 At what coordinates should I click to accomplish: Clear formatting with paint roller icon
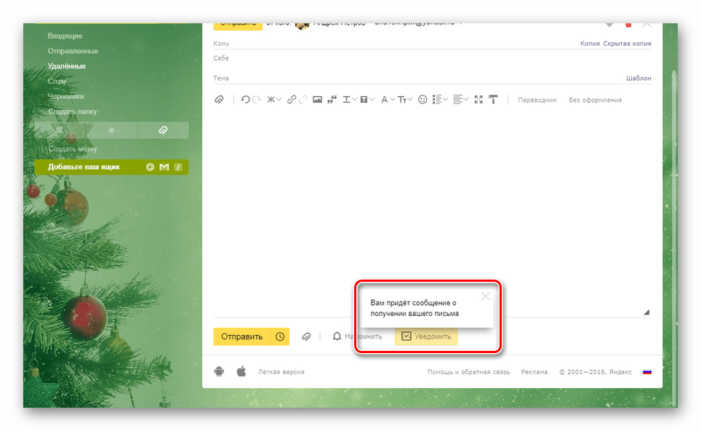pyautogui.click(x=493, y=99)
